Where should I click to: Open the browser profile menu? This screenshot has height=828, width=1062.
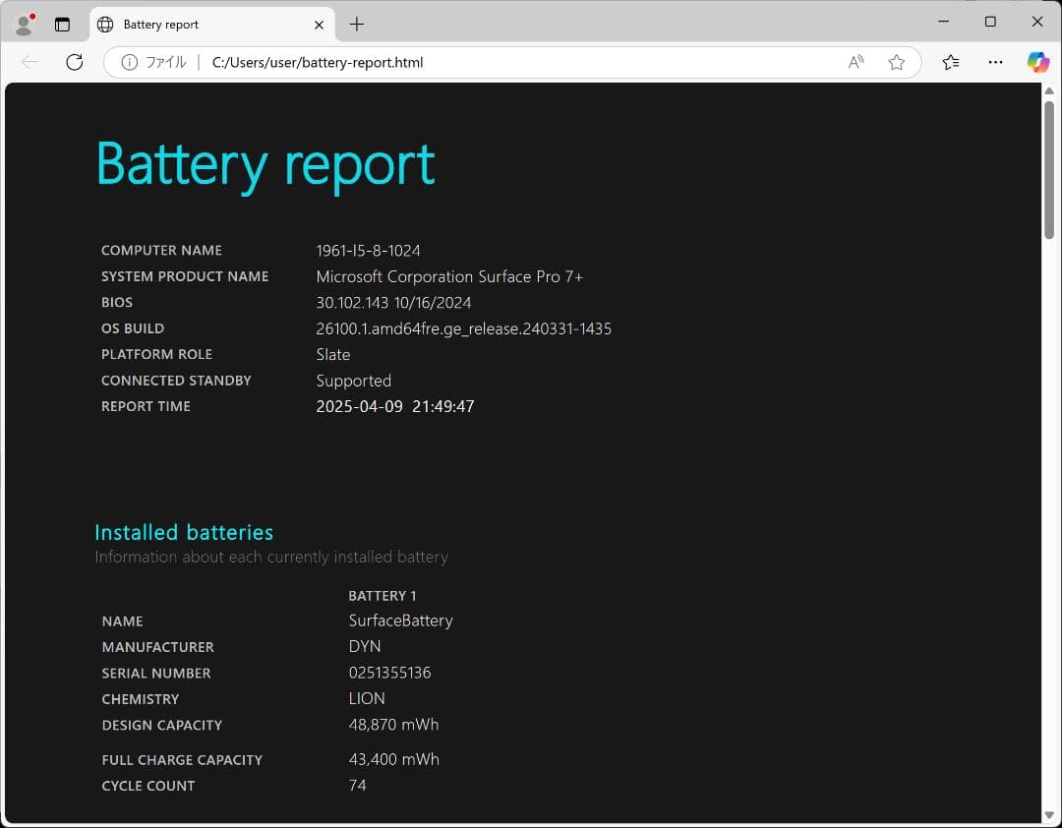[24, 24]
